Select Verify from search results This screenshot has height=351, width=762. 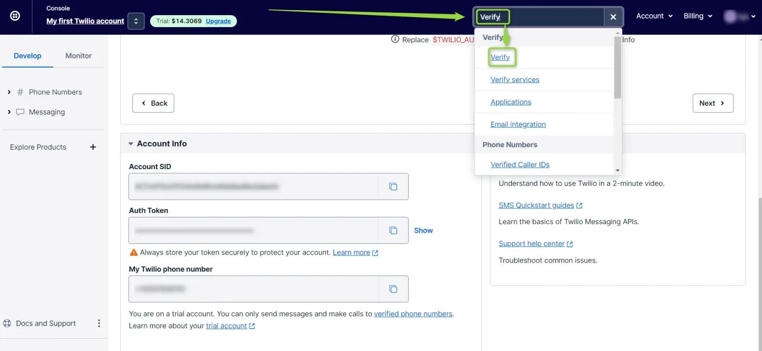point(500,57)
